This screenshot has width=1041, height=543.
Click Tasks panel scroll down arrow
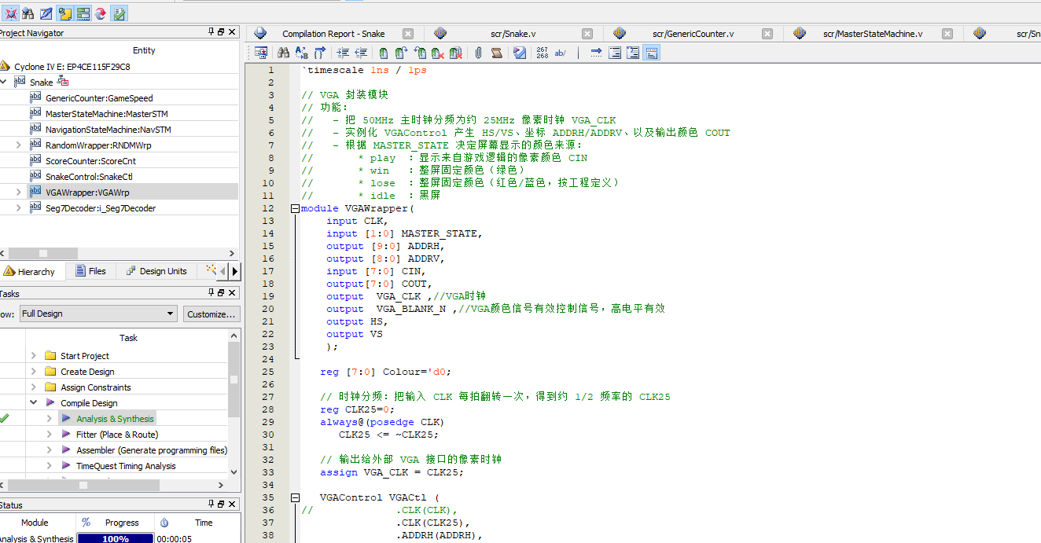coord(234,472)
